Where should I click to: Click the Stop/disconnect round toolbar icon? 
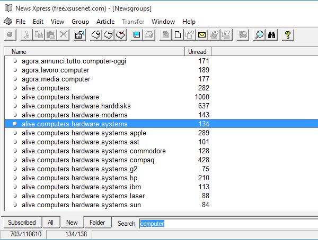[x=10, y=35]
